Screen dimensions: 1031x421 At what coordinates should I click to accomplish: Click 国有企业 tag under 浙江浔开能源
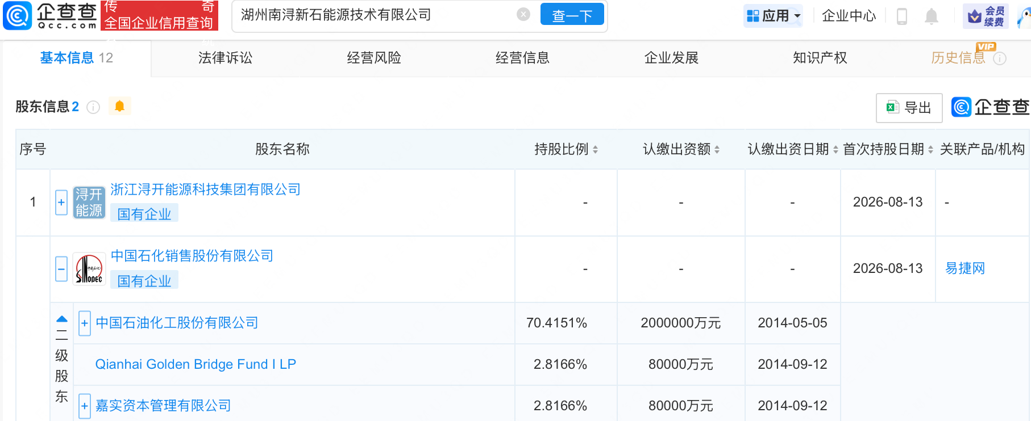[144, 214]
